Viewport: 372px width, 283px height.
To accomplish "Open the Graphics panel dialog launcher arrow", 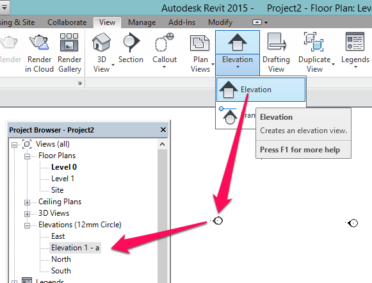I will coord(79,83).
